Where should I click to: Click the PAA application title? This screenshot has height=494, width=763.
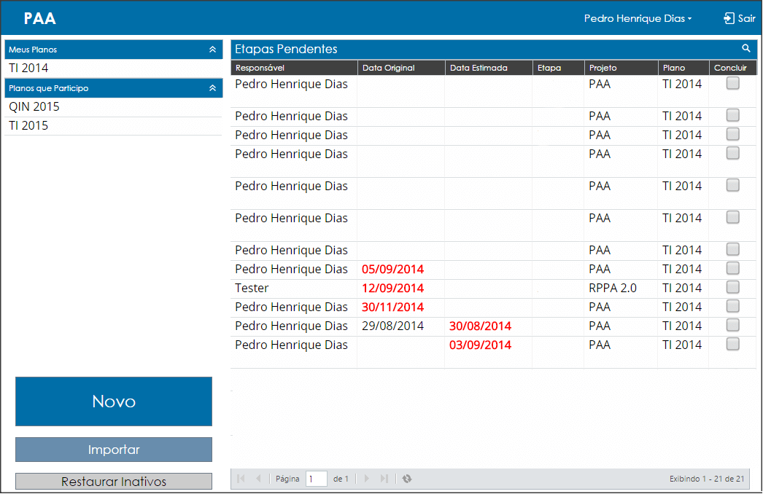pos(40,18)
